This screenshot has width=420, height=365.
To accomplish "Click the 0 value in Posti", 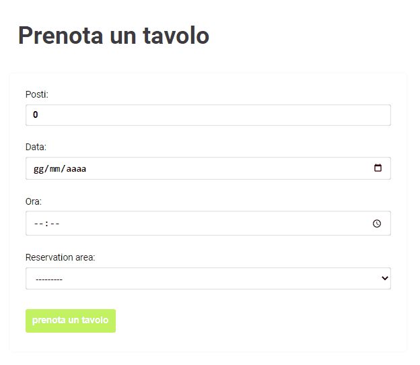I will coord(36,114).
